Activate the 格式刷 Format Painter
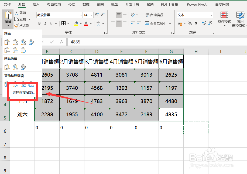The height and width of the screenshot is (174, 247). point(22,26)
